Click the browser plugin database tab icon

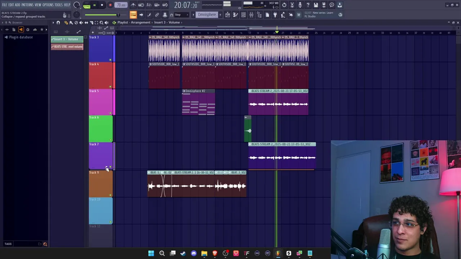[x=21, y=29]
